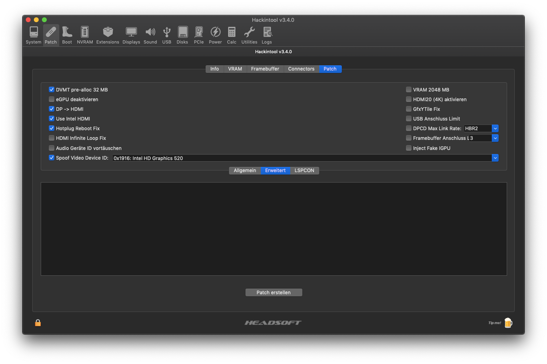Open the Displays section
Screen dimensions: 547x364
coord(131,35)
